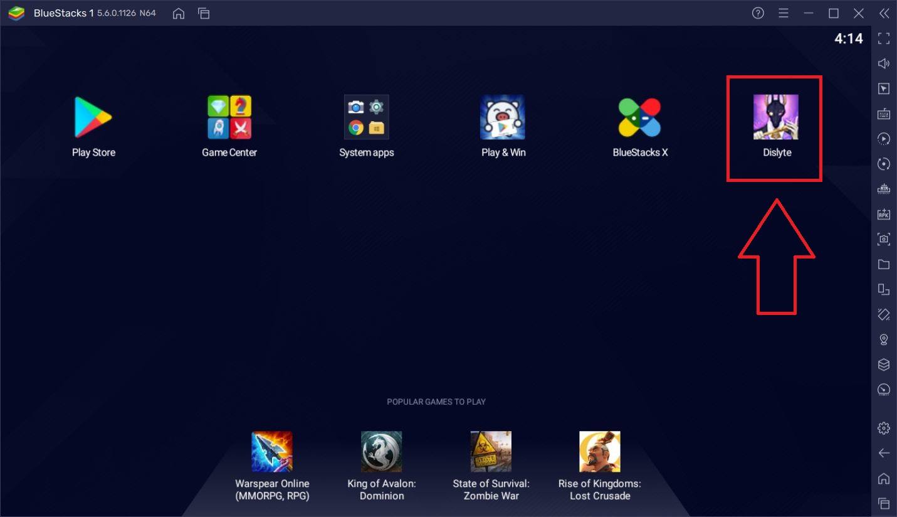Open the title bar recent apps icon

pos(203,13)
